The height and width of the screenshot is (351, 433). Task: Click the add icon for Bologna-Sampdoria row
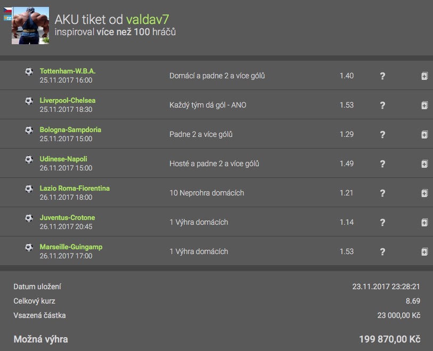point(424,135)
